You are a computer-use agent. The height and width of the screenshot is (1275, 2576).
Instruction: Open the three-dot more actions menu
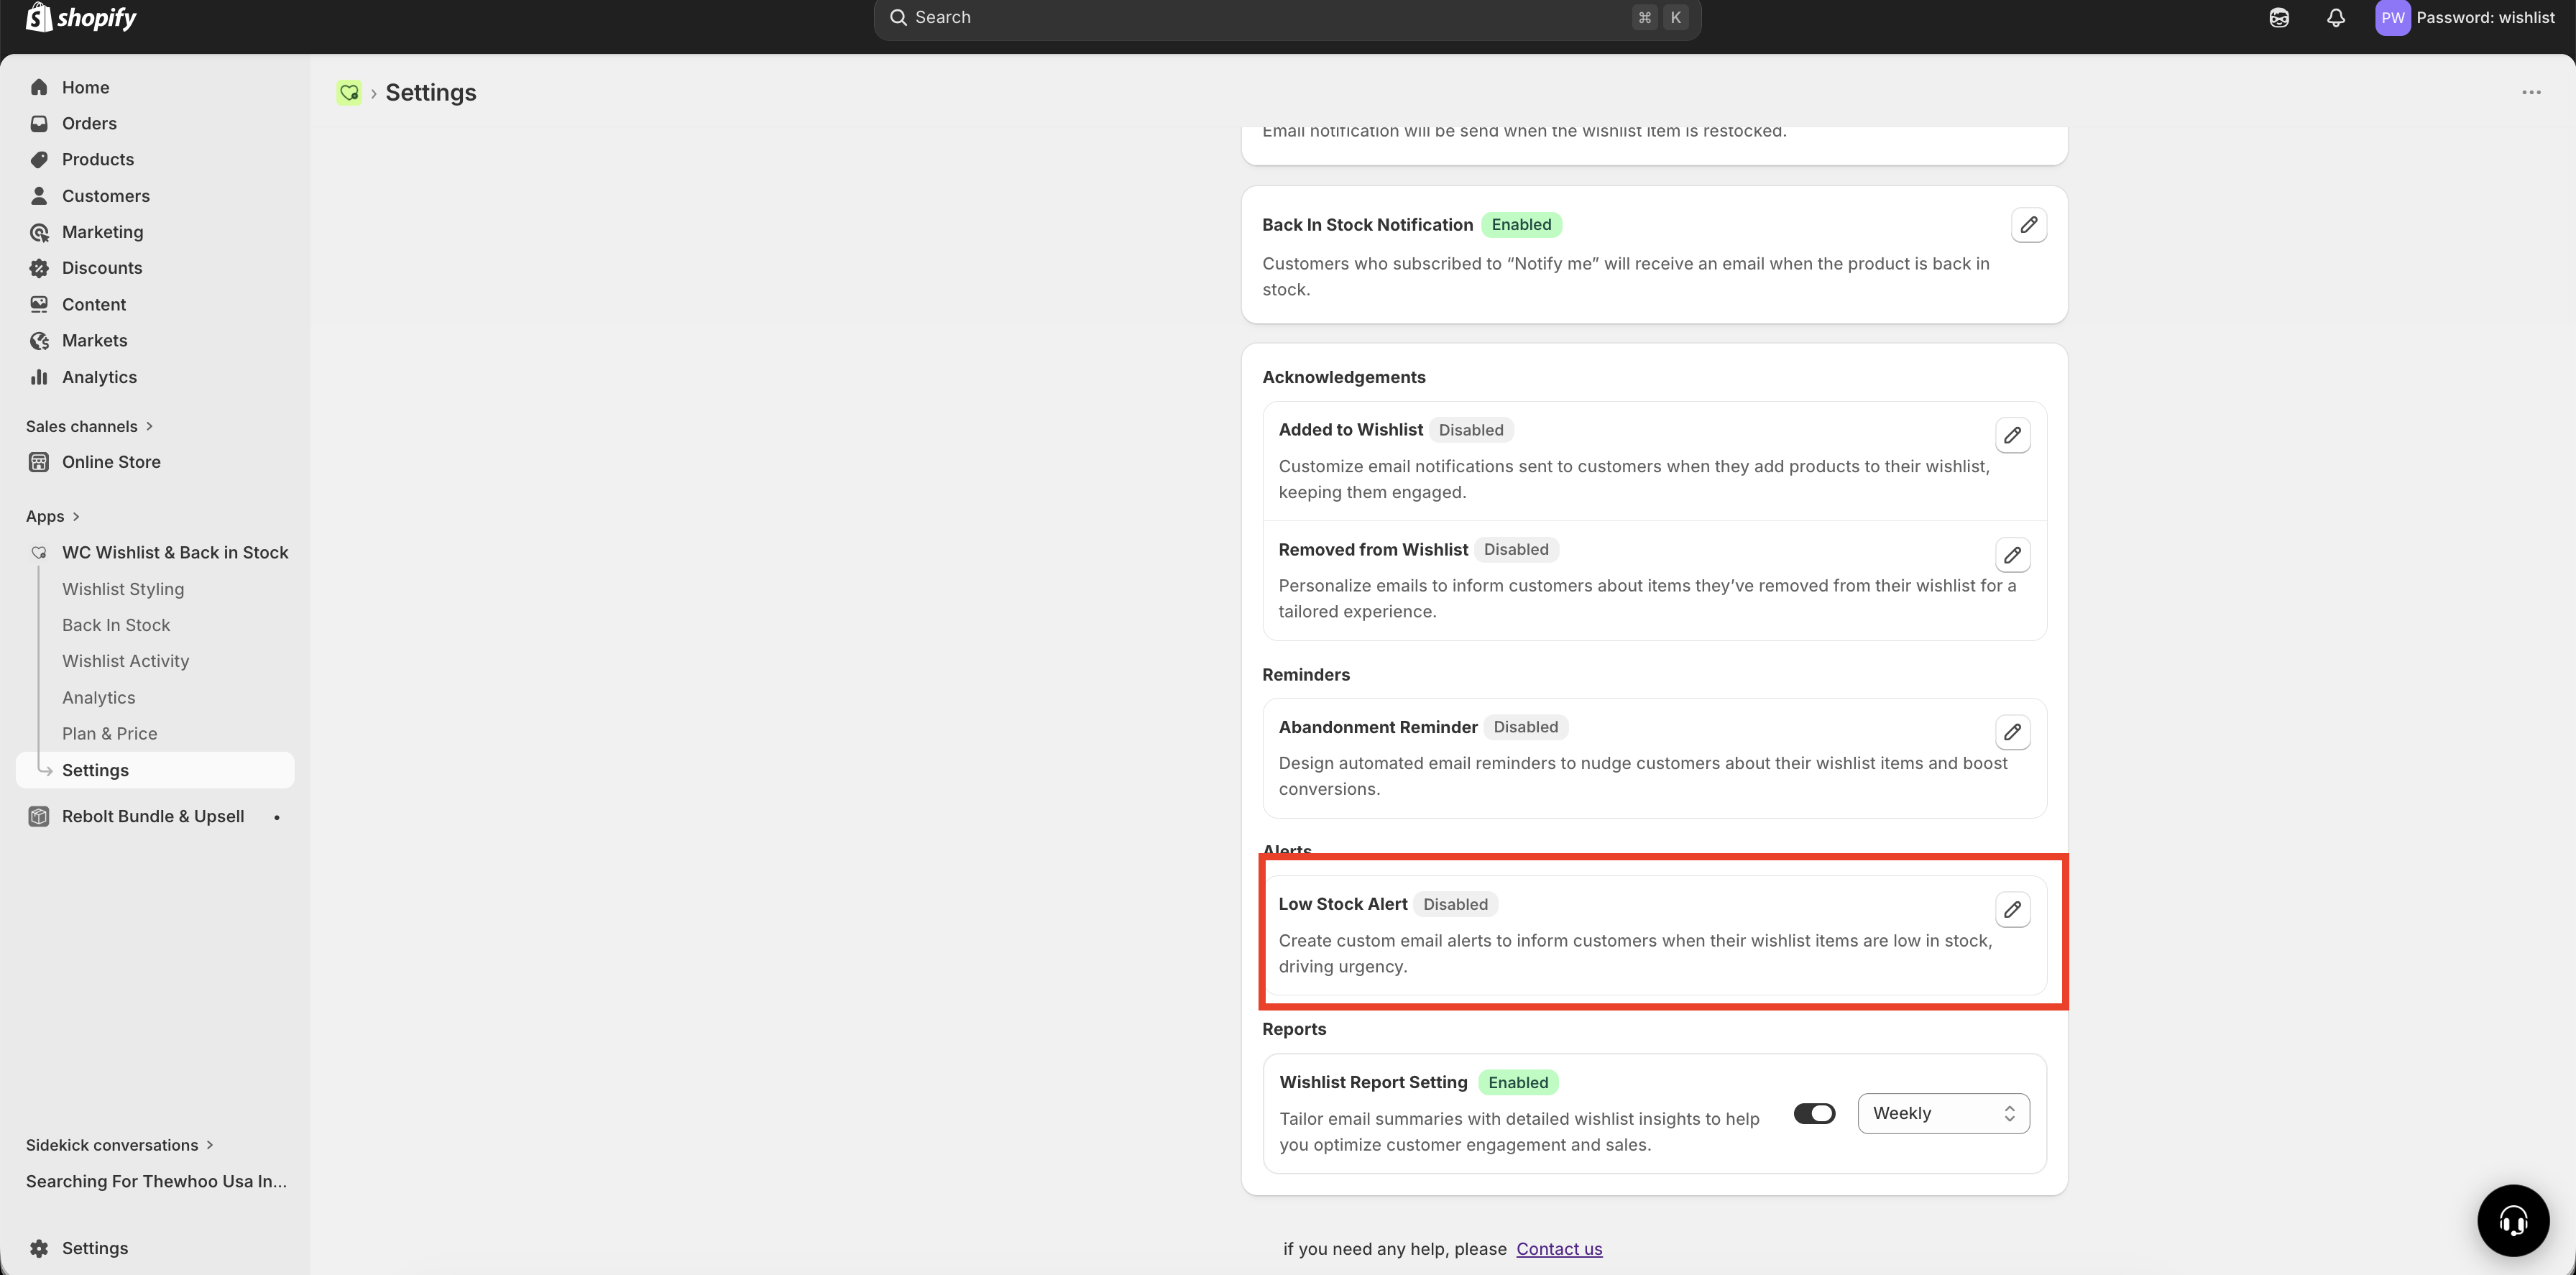[x=2531, y=93]
